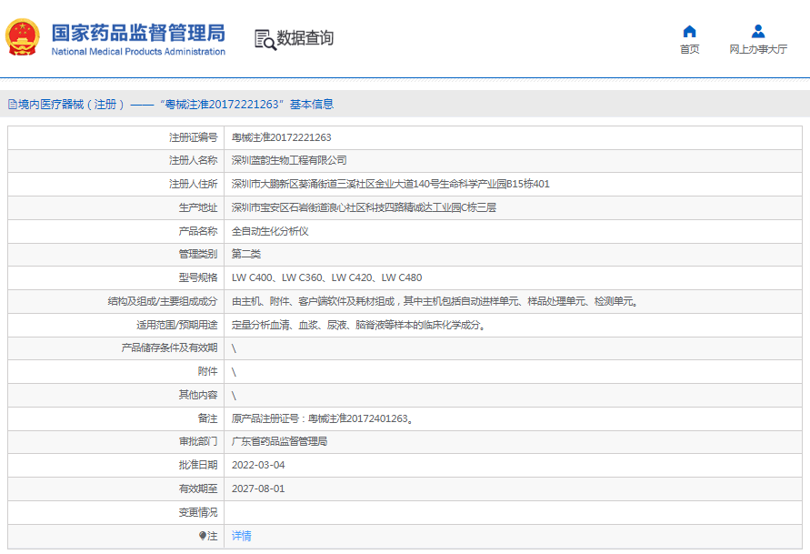Click intended use text 定量分析血清
Viewport: 810px width, 554px height.
358,325
